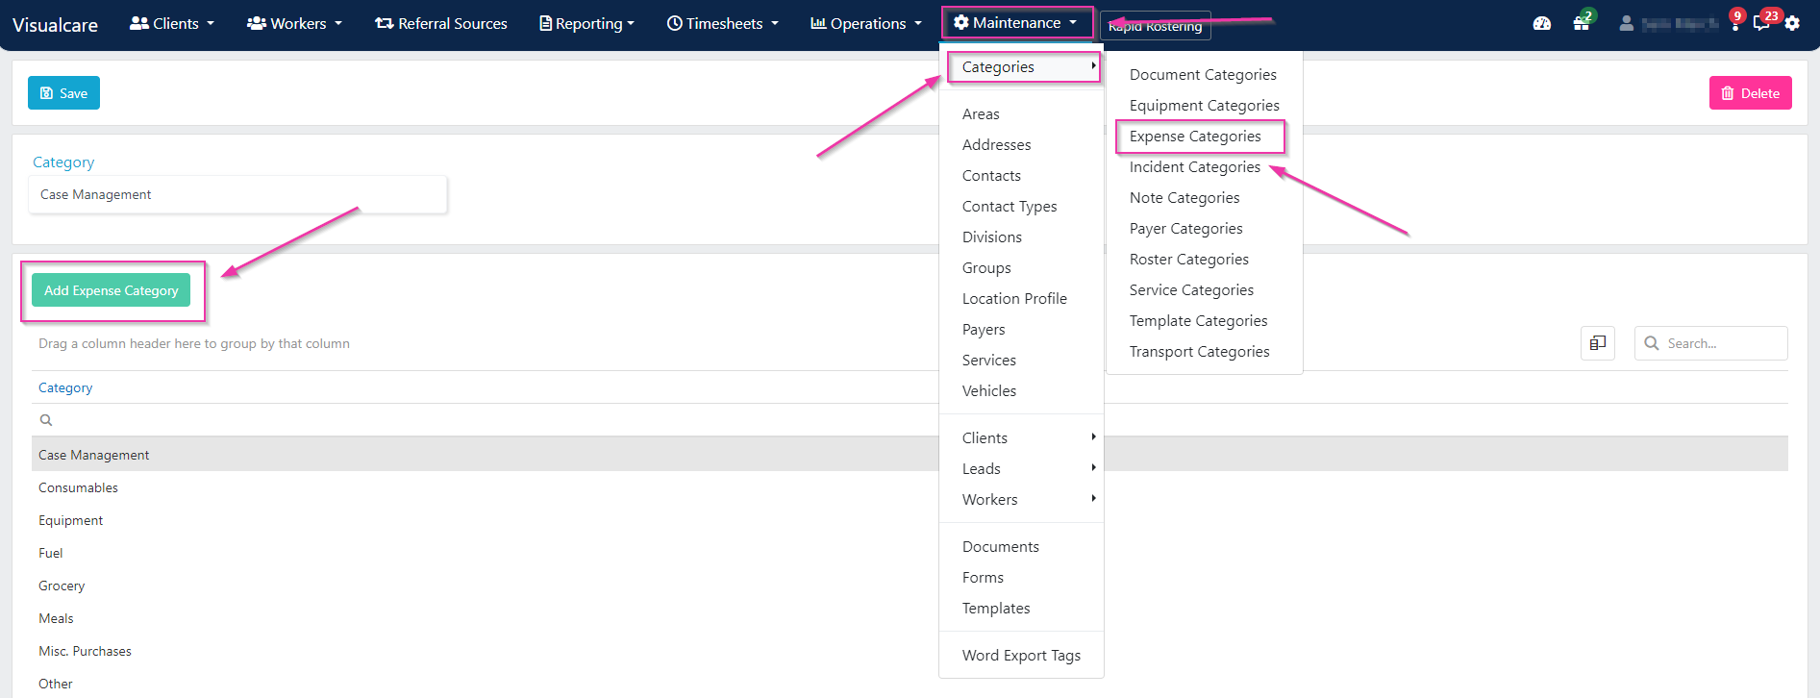Image resolution: width=1820 pixels, height=698 pixels.
Task: Open the Workers dropdown menu
Action: 294,23
